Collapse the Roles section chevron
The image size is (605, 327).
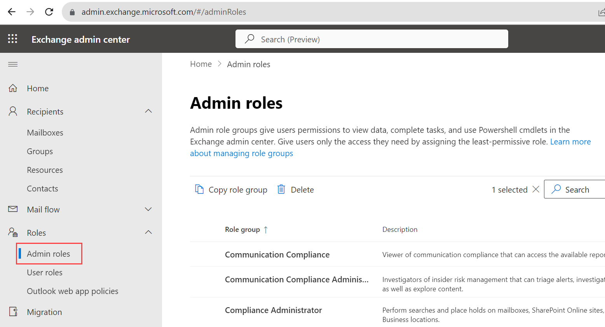coord(148,232)
